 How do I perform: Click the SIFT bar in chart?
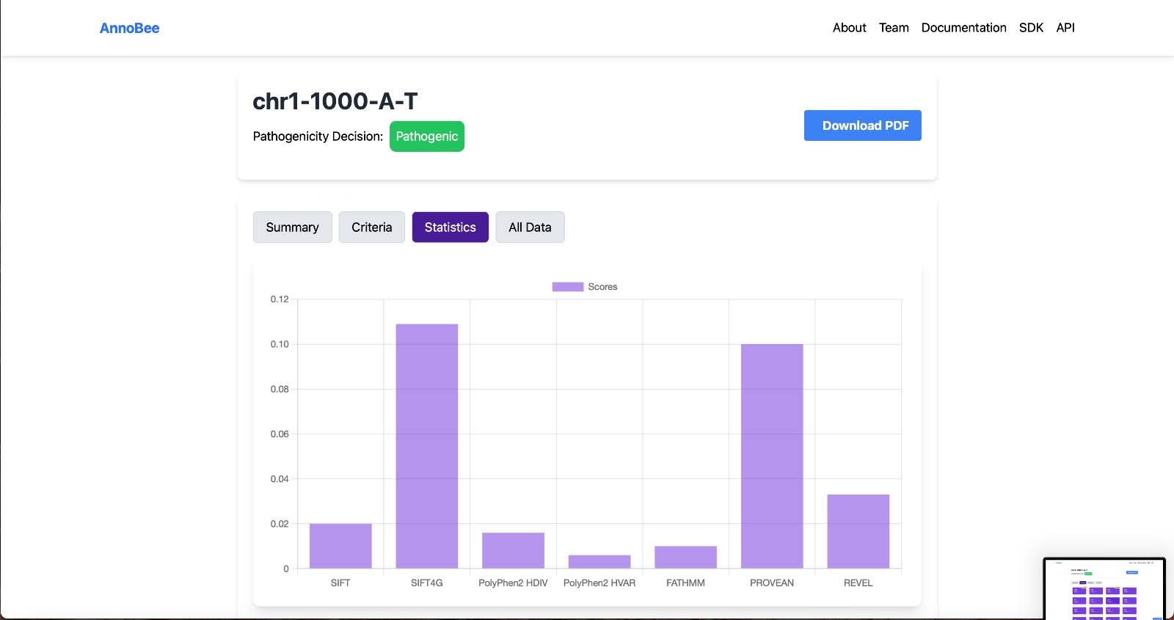[x=340, y=546]
